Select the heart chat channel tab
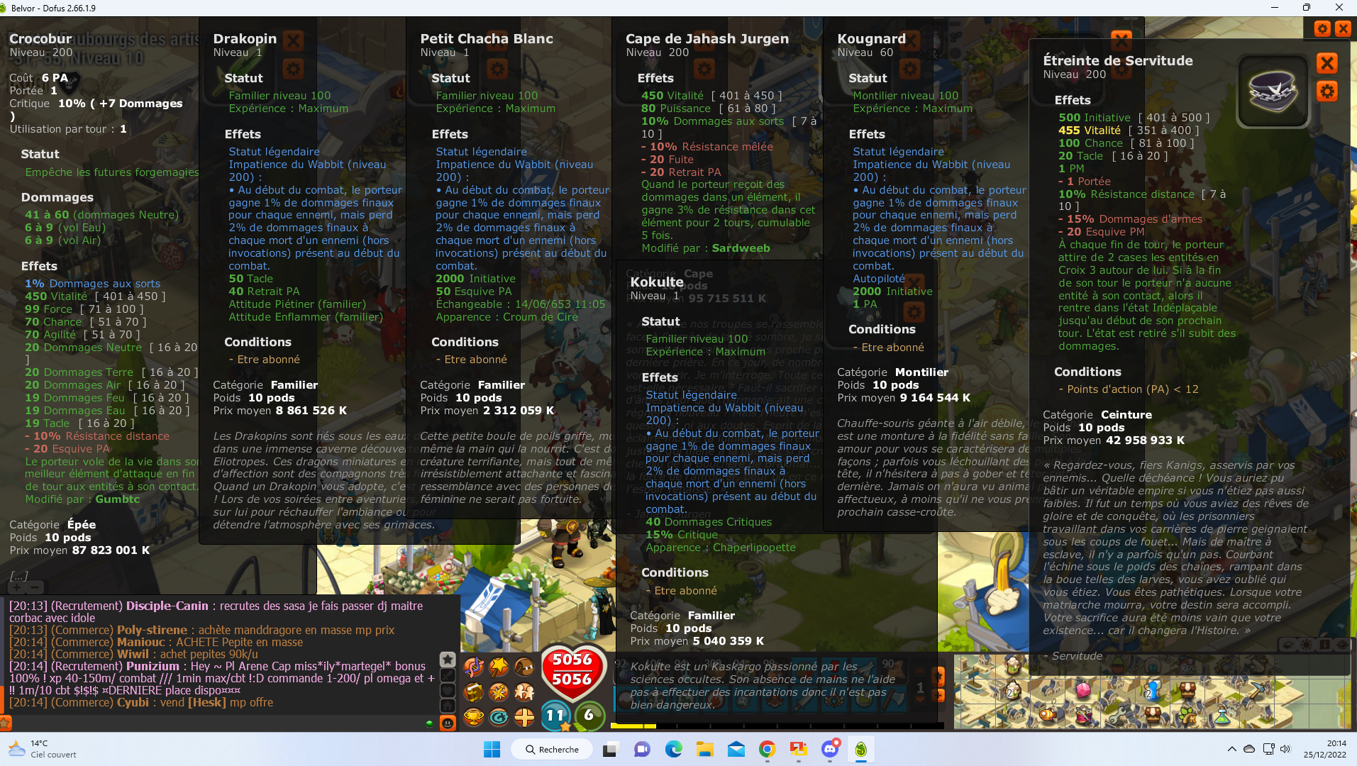 (x=448, y=691)
